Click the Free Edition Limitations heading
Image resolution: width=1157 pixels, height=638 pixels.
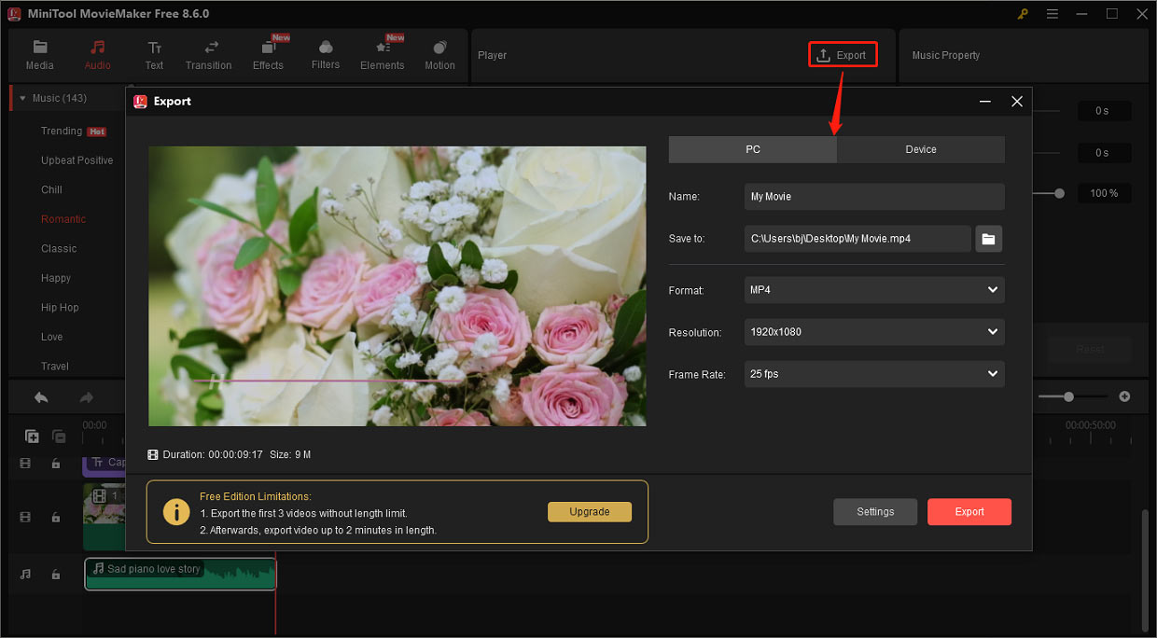256,496
